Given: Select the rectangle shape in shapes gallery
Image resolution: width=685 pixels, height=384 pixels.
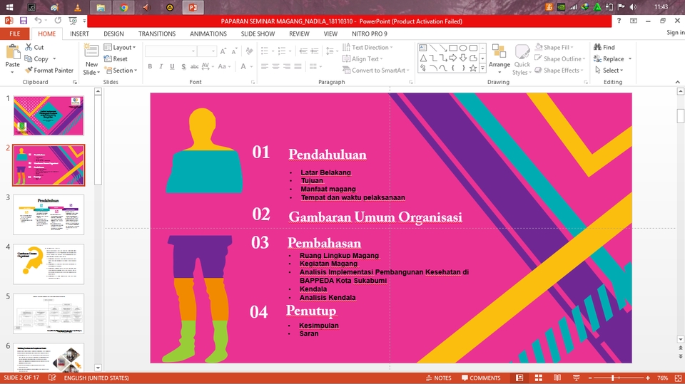Looking at the screenshot, I should pyautogui.click(x=453, y=48).
